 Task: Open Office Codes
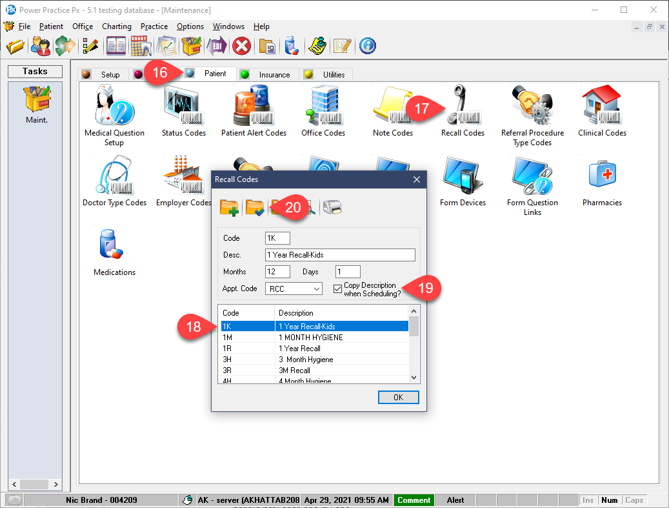coord(323,110)
